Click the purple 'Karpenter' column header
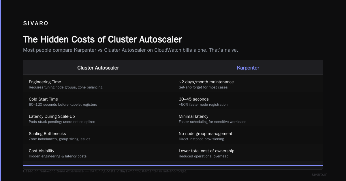 click(248, 68)
